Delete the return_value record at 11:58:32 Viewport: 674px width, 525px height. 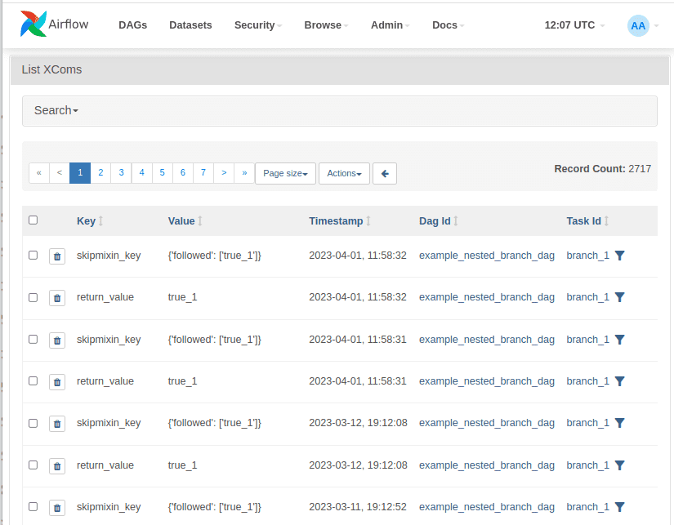coord(57,298)
